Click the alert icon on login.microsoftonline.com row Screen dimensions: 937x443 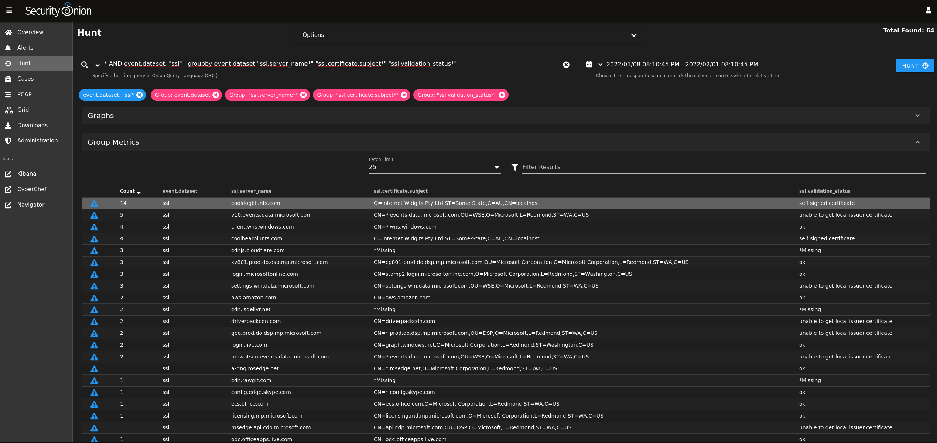click(x=94, y=274)
